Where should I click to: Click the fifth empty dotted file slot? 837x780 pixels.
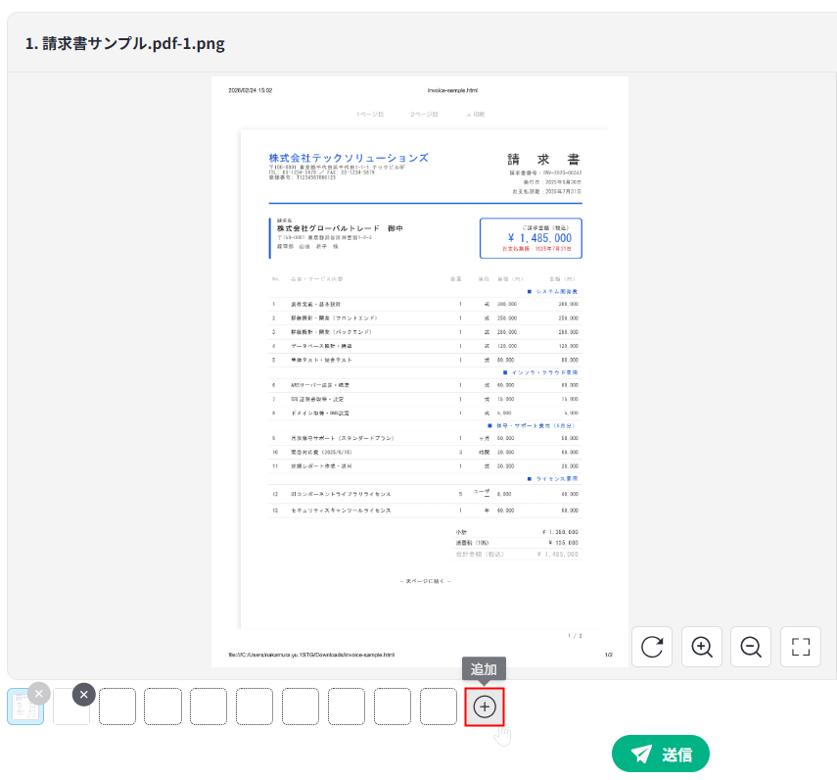click(x=301, y=707)
